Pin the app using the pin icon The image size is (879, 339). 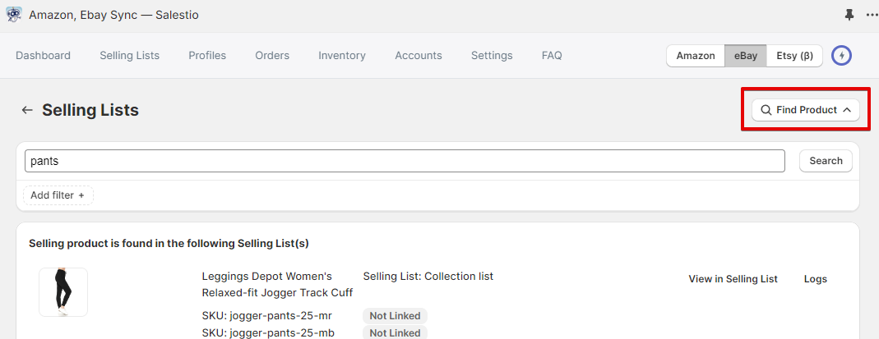[x=849, y=15]
